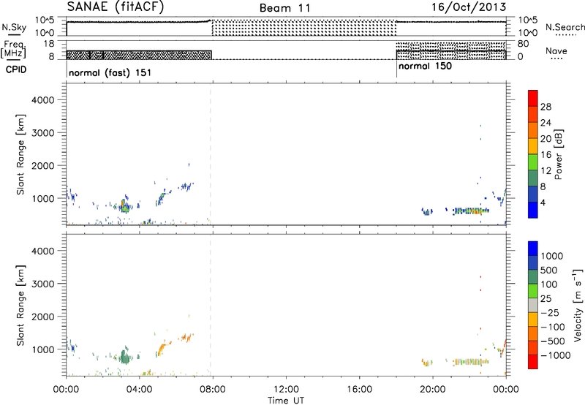Click the 80 tick on the Nave axis
Viewport: 585px width, 405px height.
click(x=523, y=44)
